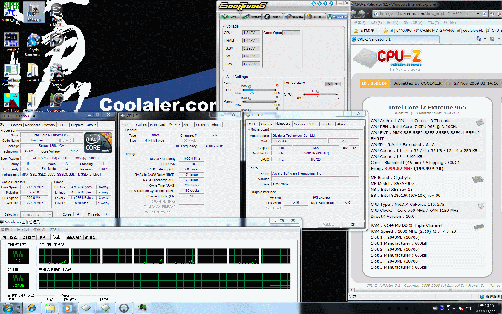Open the Processor #1 selection dropdown

[x=50, y=214]
